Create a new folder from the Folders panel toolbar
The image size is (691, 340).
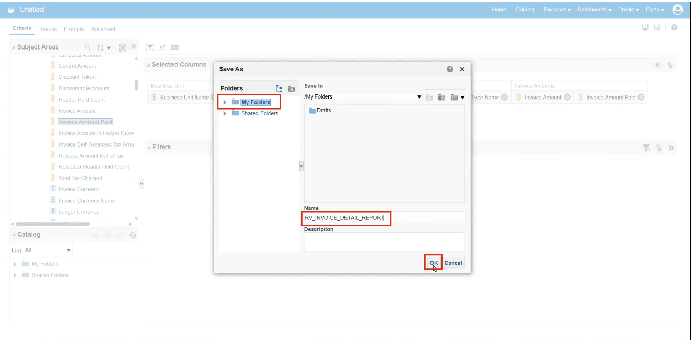click(292, 88)
